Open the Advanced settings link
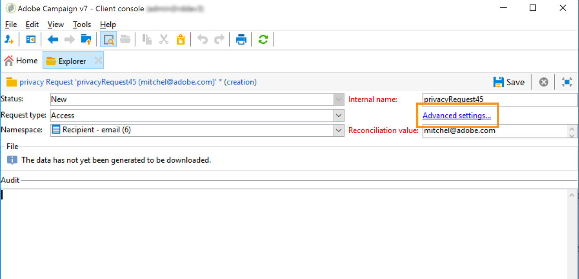The image size is (579, 279). tap(457, 115)
